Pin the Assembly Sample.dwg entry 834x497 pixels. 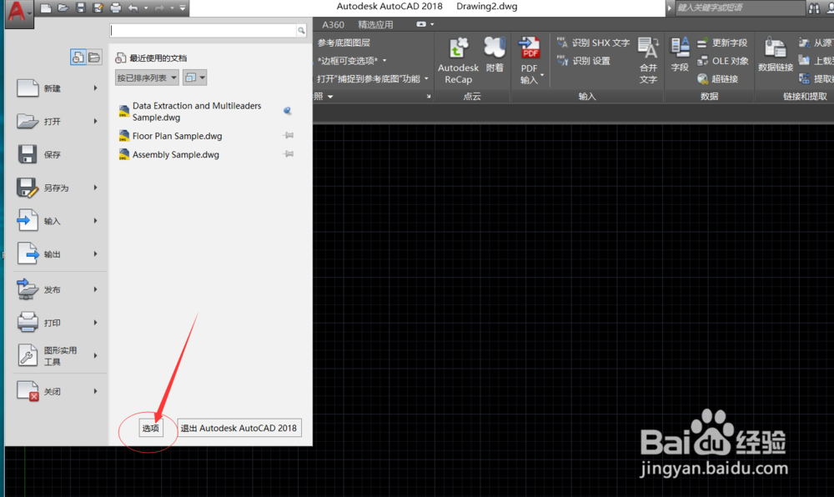[x=289, y=154]
